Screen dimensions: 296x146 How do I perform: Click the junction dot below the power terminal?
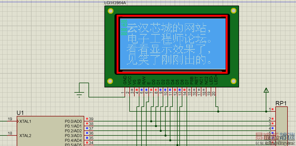click(x=266, y=112)
